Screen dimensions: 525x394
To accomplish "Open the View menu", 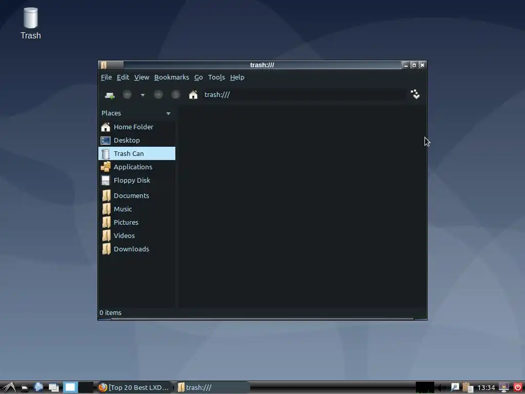I will pos(142,77).
